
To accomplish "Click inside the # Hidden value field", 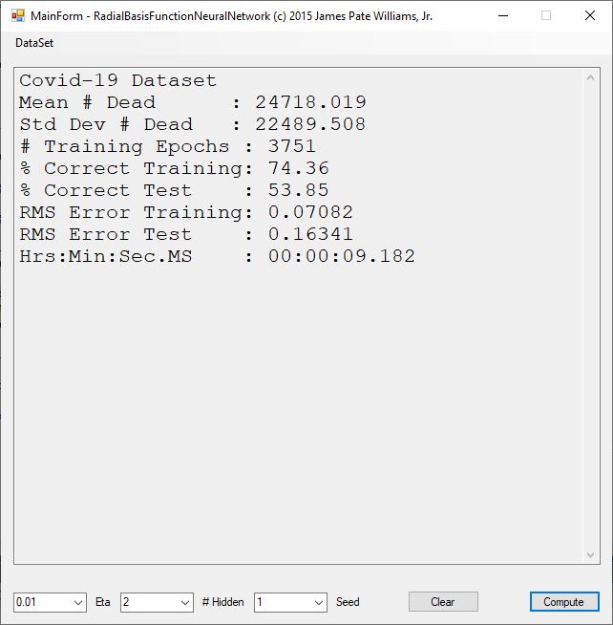I will [x=148, y=602].
